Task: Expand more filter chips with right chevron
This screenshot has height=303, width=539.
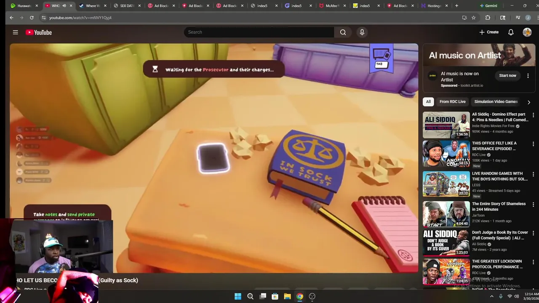Action: click(529, 102)
